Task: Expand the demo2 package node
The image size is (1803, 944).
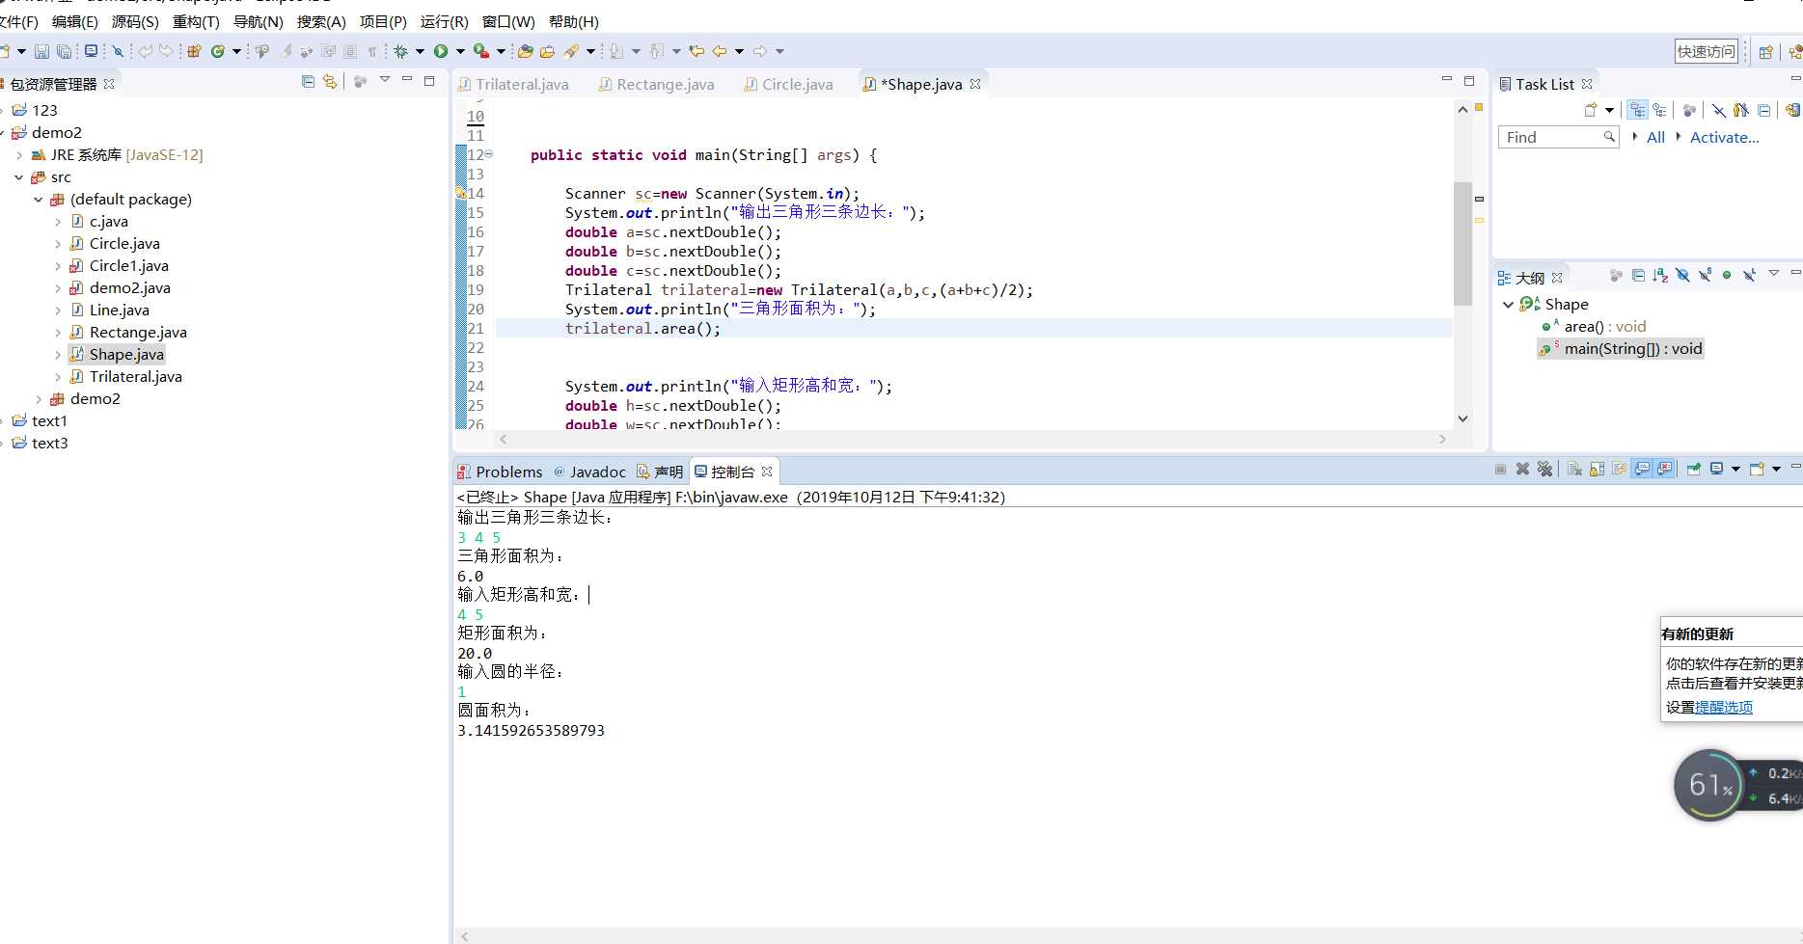Action: (39, 399)
